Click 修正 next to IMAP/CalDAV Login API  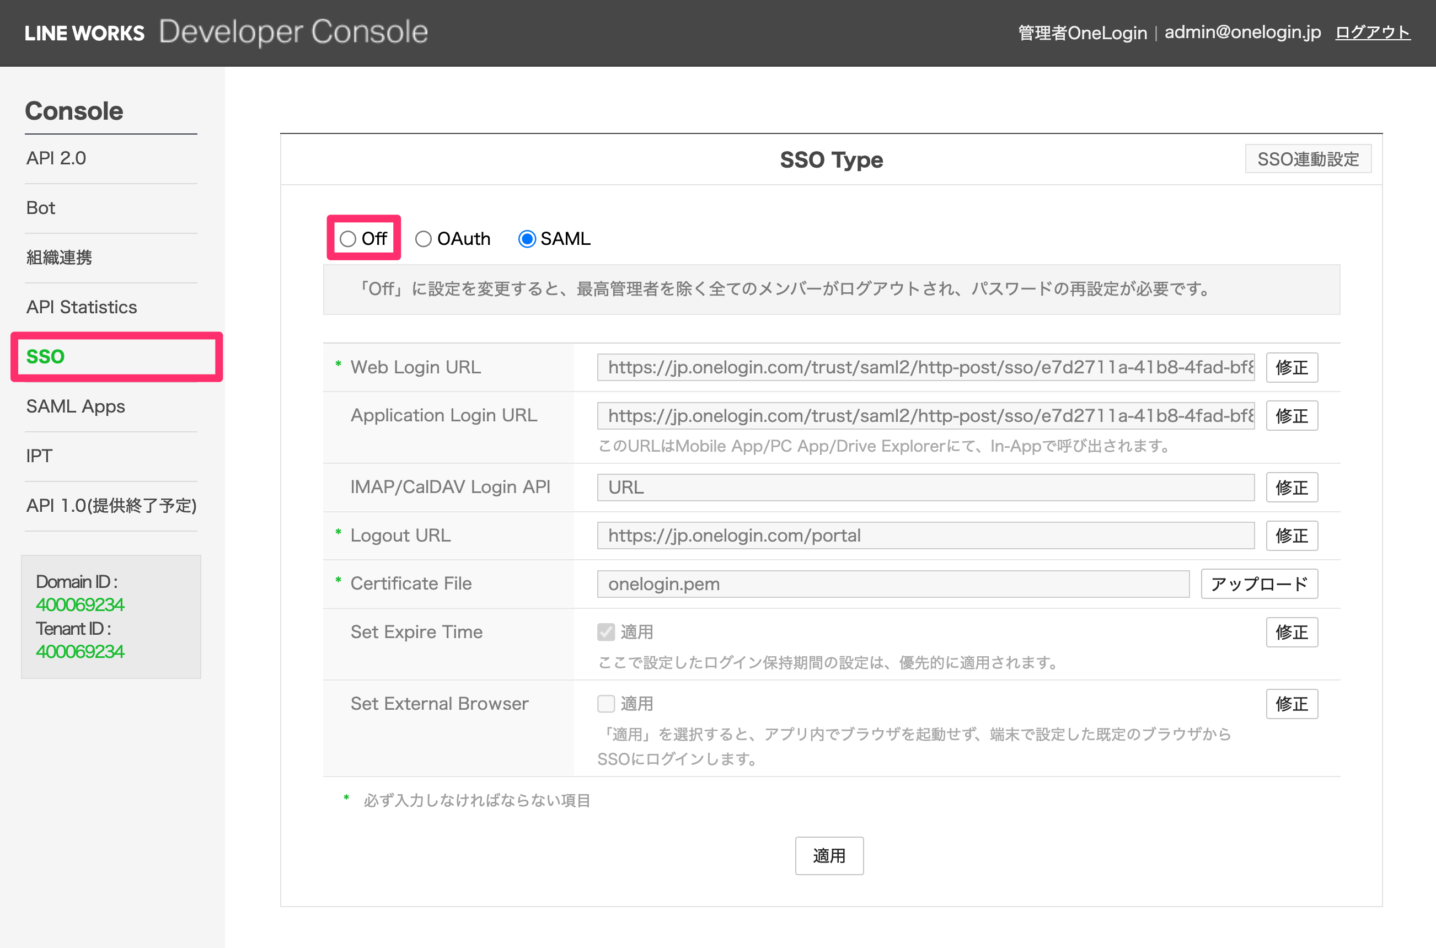(1292, 488)
